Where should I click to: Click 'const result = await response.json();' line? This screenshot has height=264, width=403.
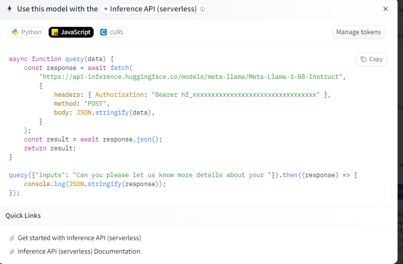point(93,139)
